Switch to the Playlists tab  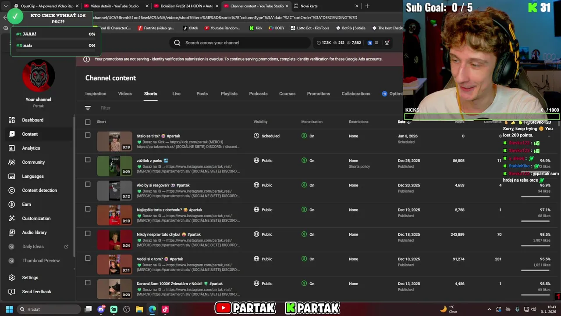[x=229, y=93]
